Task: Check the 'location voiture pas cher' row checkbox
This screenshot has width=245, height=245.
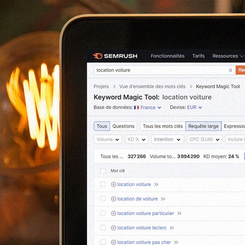Action: 103,242
